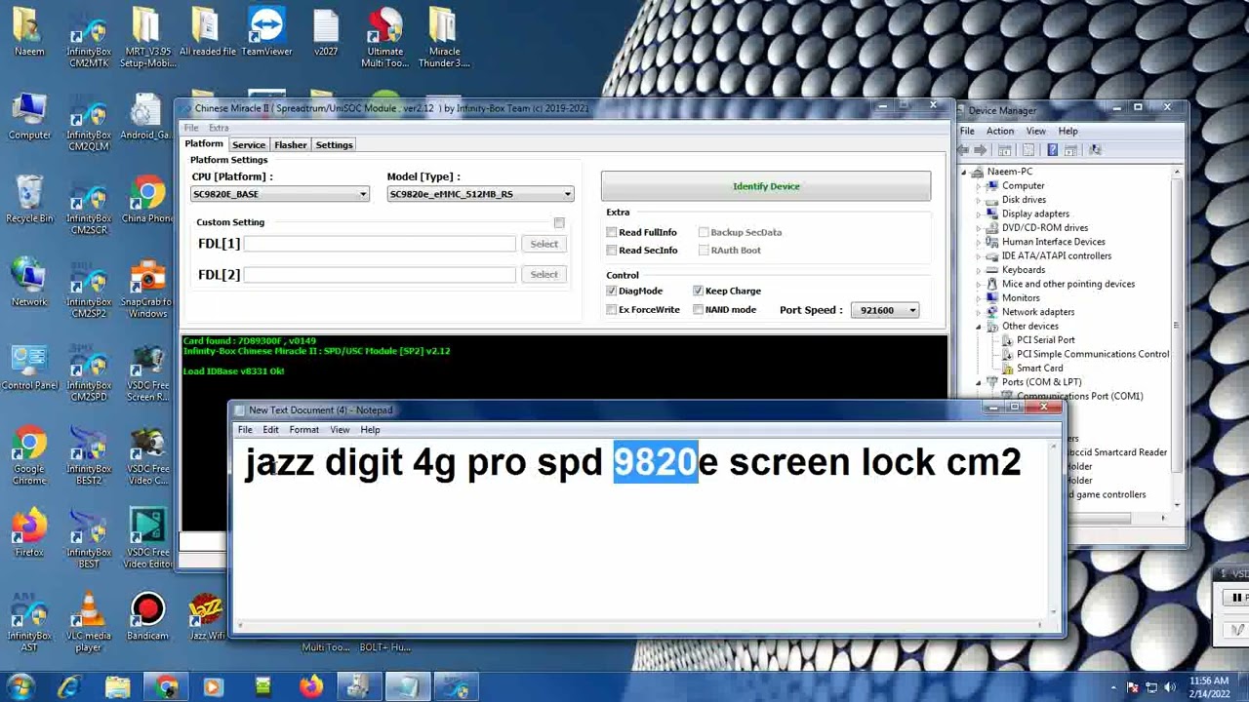Click the Windows Start button
The image size is (1249, 702).
[x=20, y=686]
